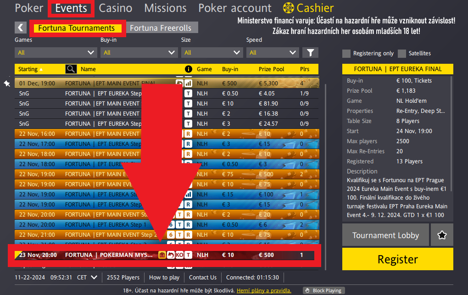
Task: Click the T icon in the 21:00 €10 row
Action: 180,235
